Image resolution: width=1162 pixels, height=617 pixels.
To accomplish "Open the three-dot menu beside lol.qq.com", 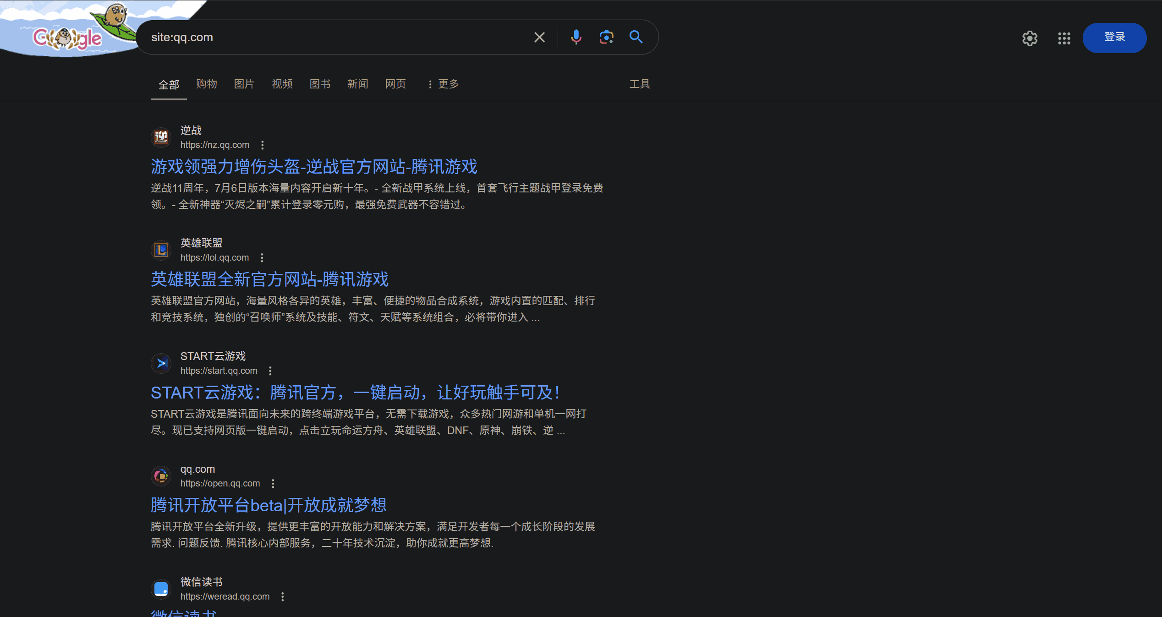I will pyautogui.click(x=262, y=257).
